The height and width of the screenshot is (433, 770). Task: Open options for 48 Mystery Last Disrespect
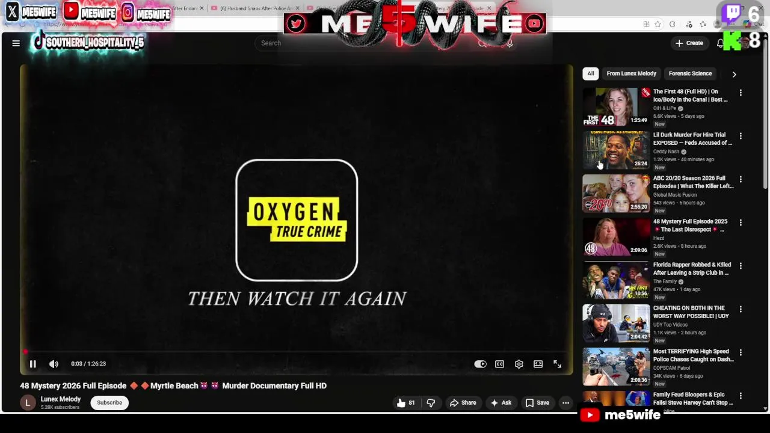point(741,223)
